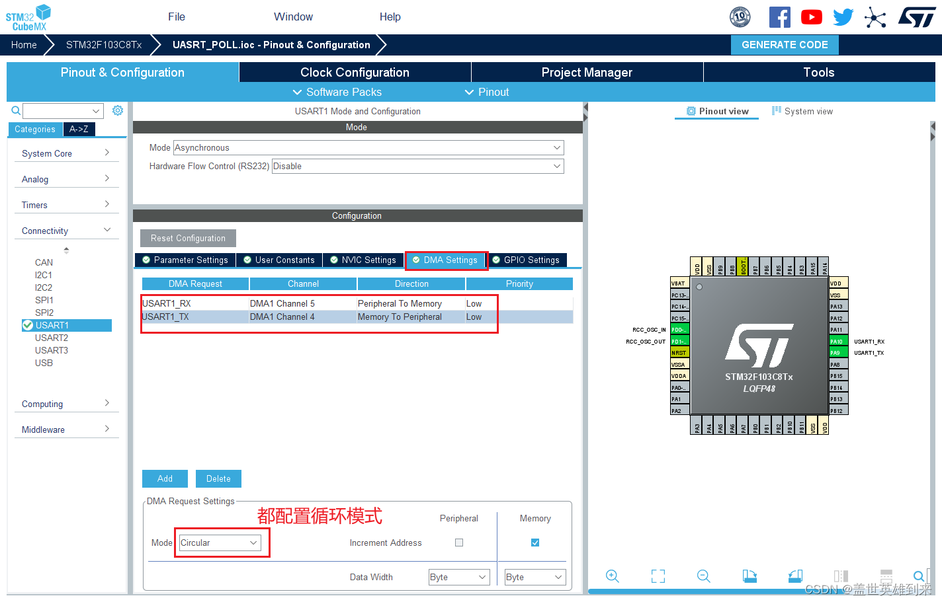Image resolution: width=942 pixels, height=602 pixels.
Task: Toggle USART1 checkbox in Connectivity list
Action: tap(28, 324)
